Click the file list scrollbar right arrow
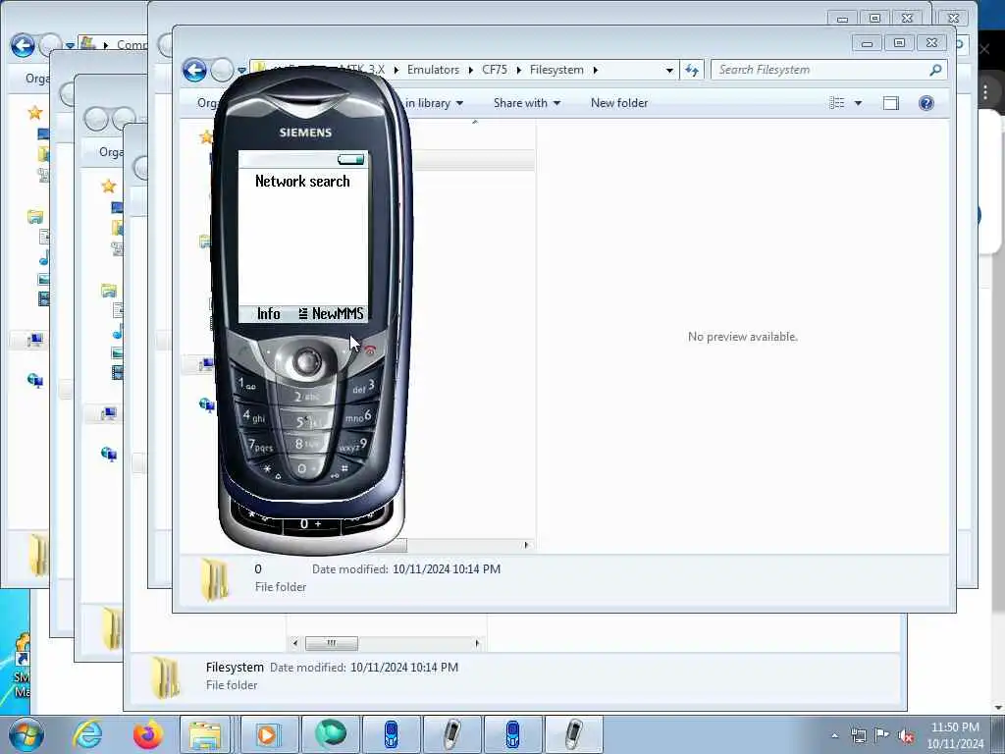Viewport: 1005px width, 754px height. point(526,545)
